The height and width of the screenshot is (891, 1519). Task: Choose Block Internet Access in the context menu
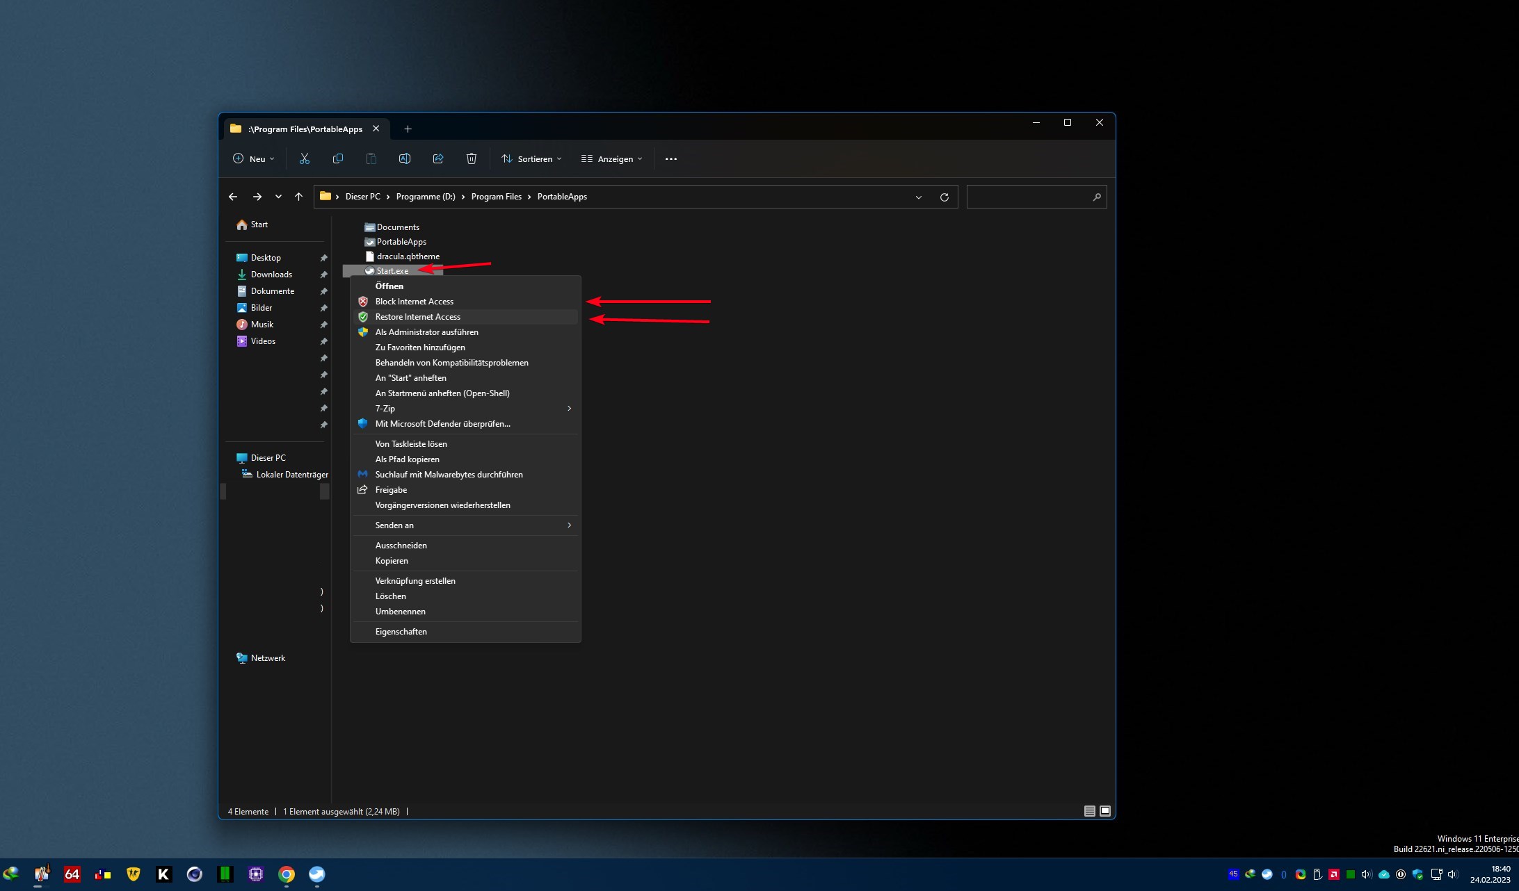pos(415,302)
